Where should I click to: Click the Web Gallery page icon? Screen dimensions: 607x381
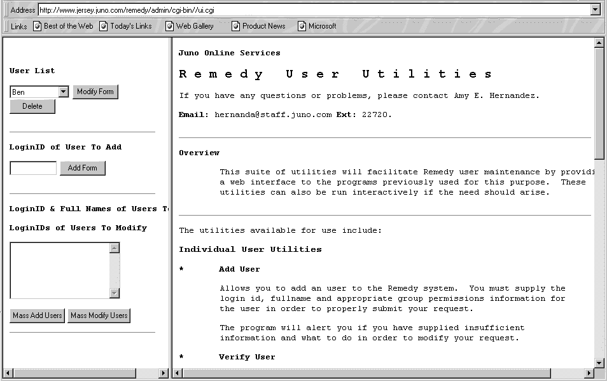[169, 26]
